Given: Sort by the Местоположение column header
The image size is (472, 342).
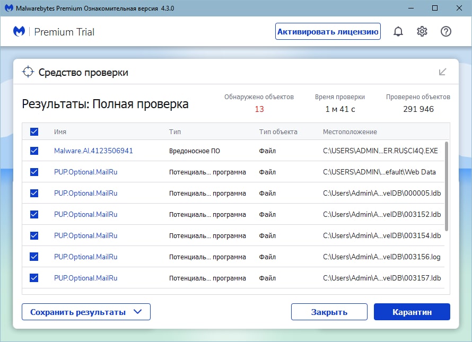Looking at the screenshot, I should point(350,131).
